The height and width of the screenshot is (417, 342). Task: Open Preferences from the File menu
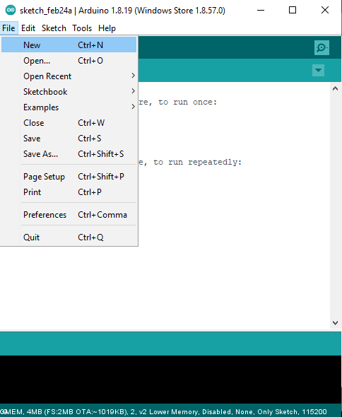[x=69, y=215]
